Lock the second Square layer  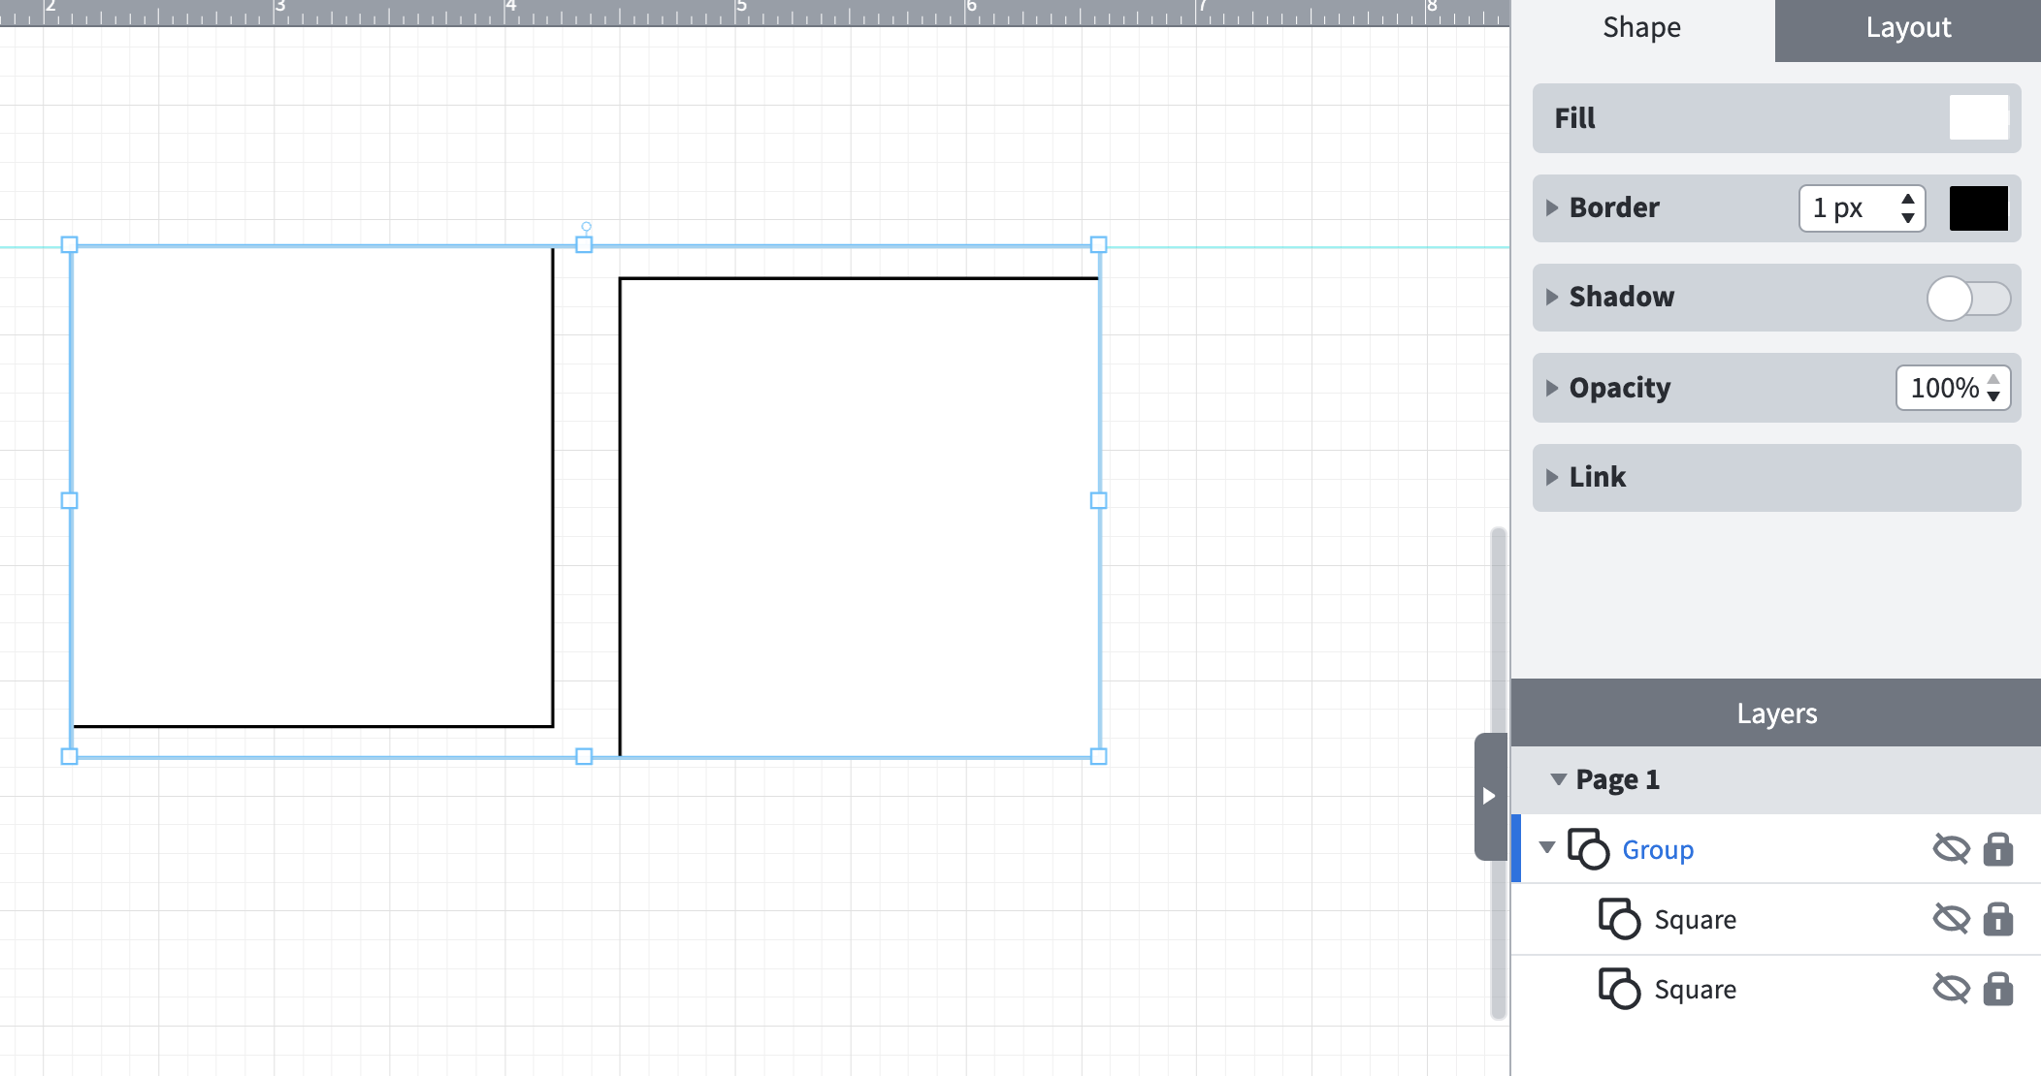point(1998,989)
